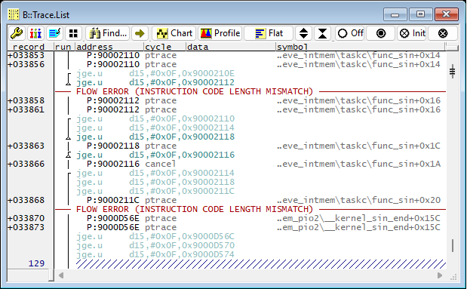Viewport: 467px width, 289px height.
Task: Click address P:90002118
Action: click(113, 146)
